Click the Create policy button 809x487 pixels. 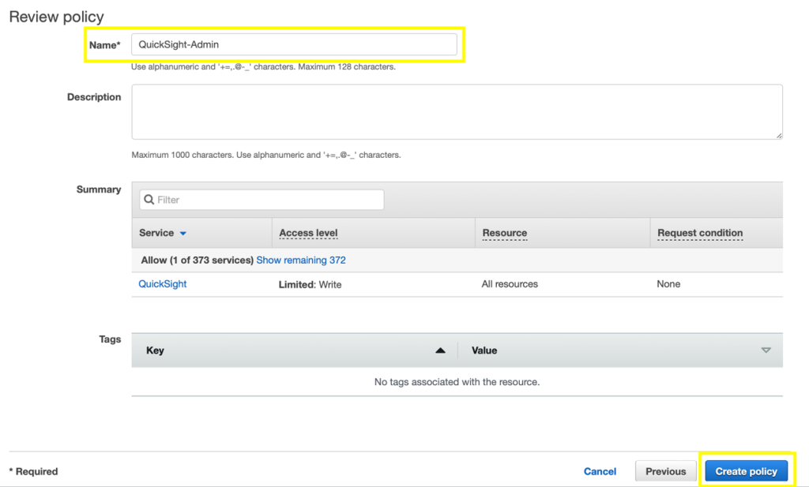tap(746, 471)
